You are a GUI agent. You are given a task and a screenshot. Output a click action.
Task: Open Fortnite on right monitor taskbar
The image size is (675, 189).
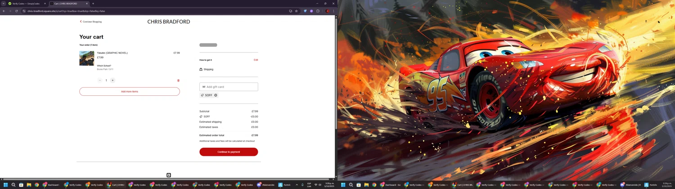coord(651,185)
